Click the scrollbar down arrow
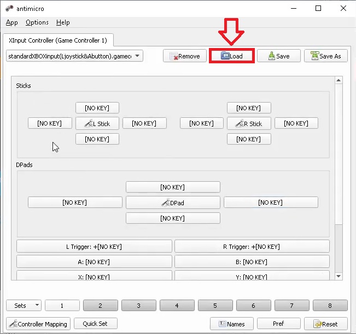 (x=339, y=276)
